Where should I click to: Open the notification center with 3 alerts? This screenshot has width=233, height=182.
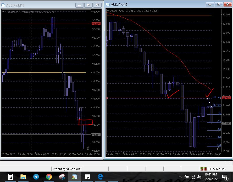(x=225, y=177)
